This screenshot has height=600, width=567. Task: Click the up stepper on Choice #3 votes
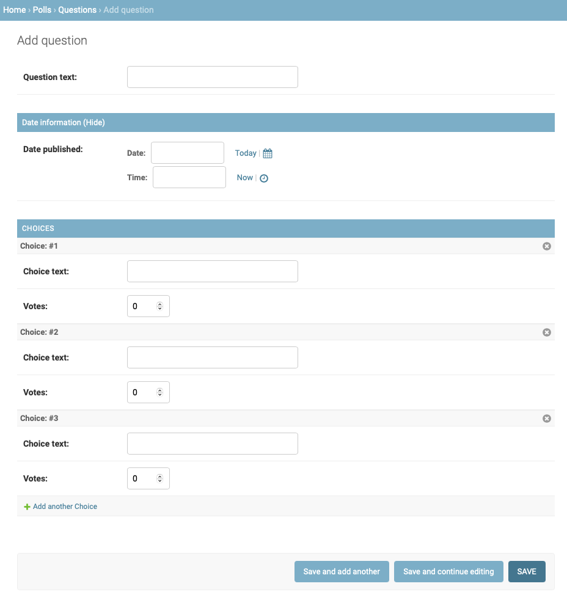tap(160, 475)
